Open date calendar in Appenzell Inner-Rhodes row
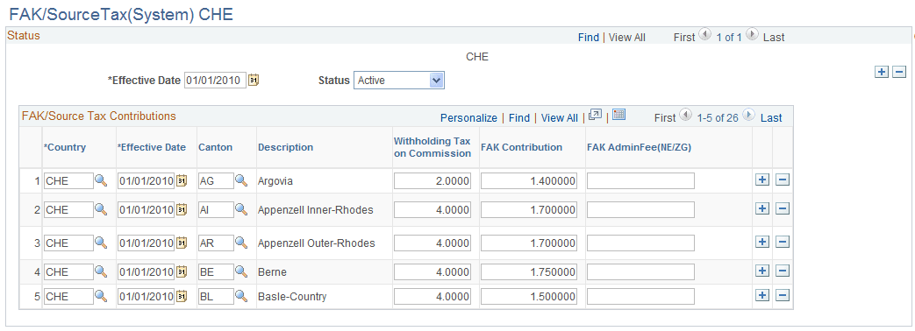Viewport: 915px width, 331px height. click(182, 209)
